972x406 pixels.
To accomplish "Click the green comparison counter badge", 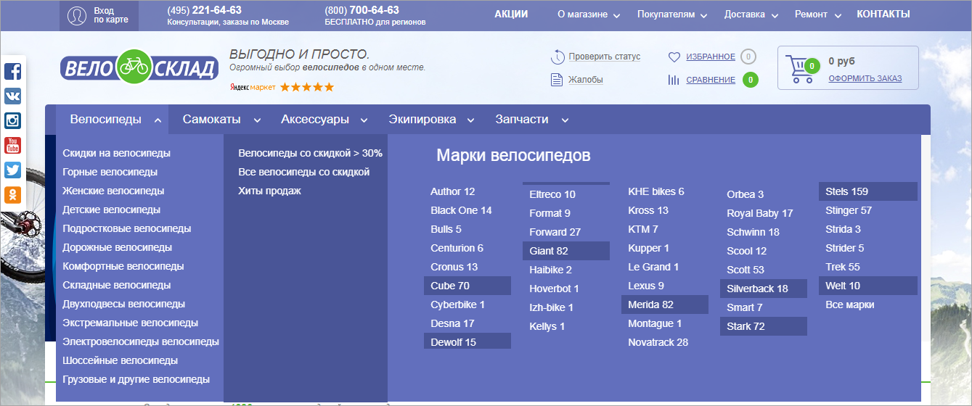I will (751, 80).
